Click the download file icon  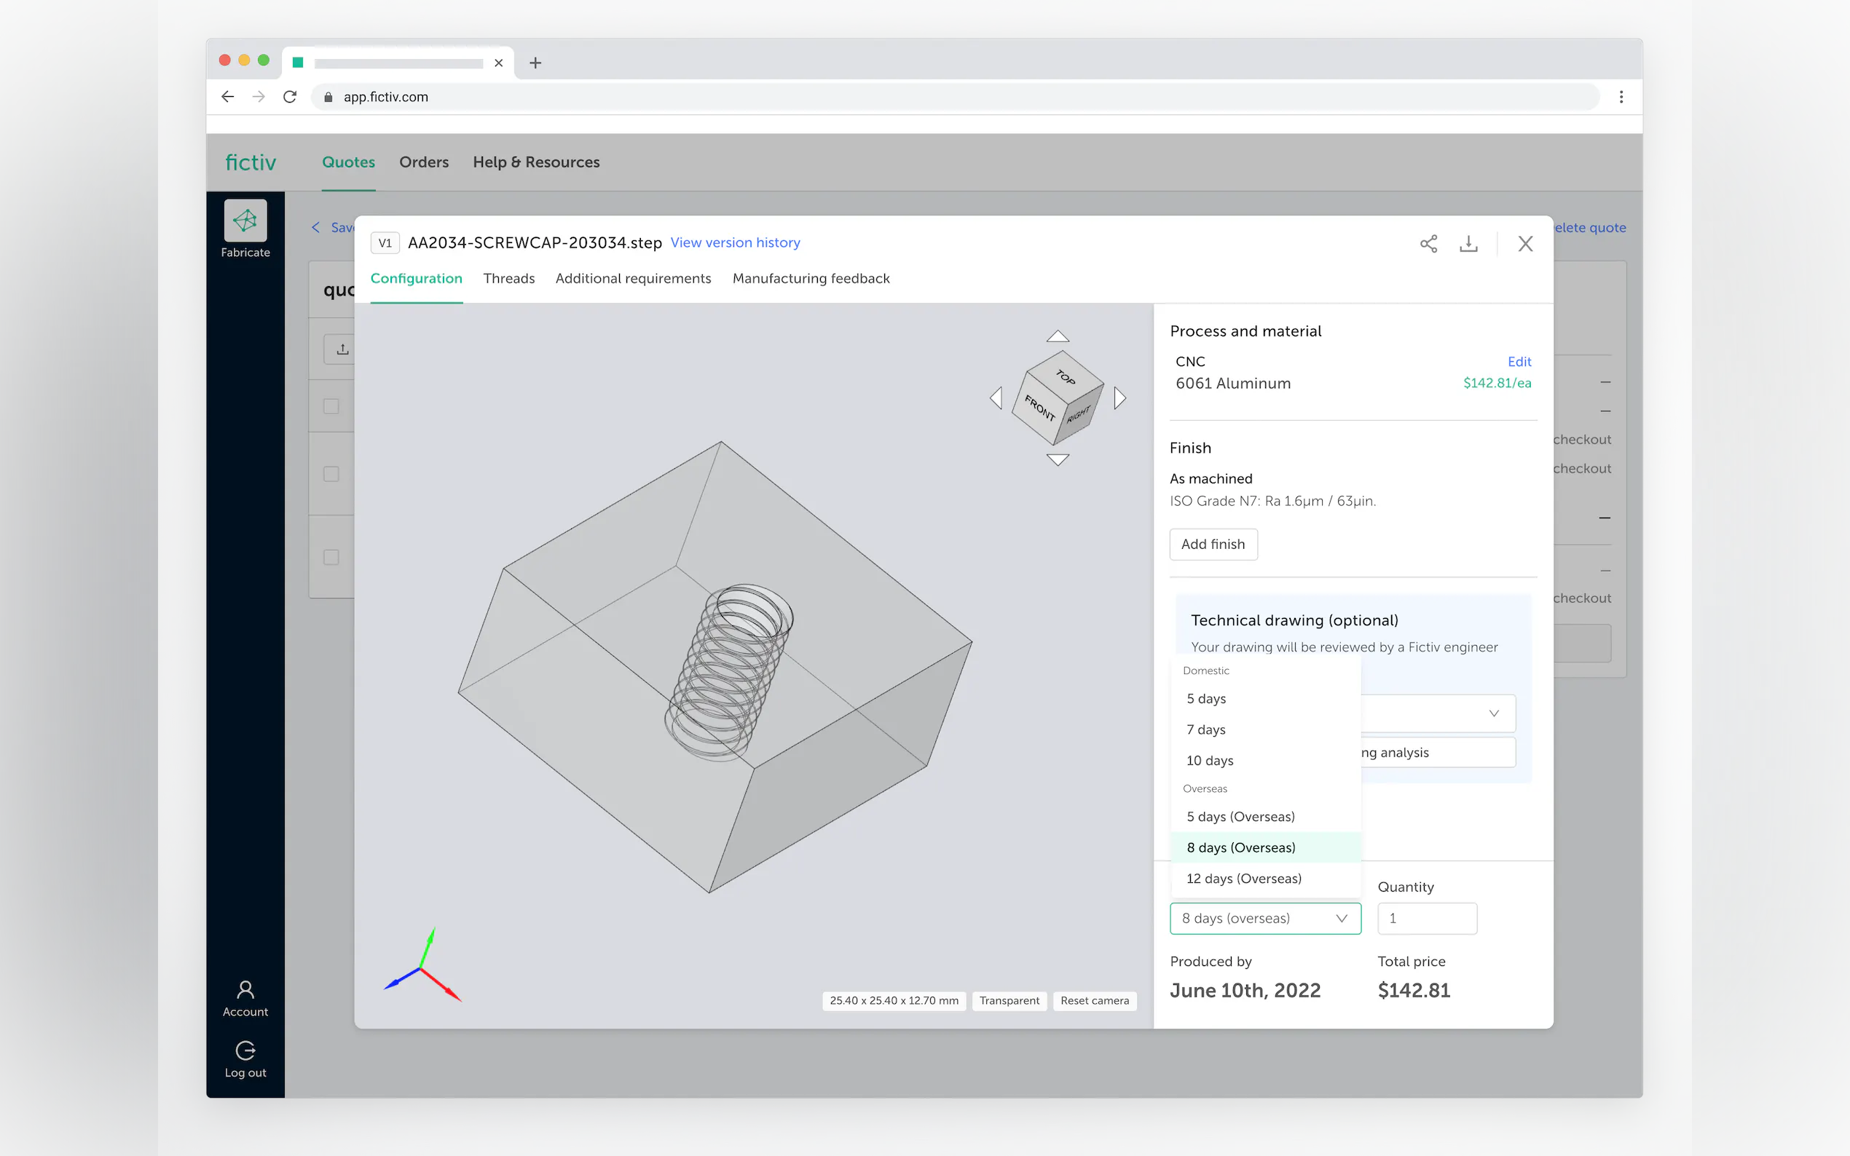pos(1468,243)
